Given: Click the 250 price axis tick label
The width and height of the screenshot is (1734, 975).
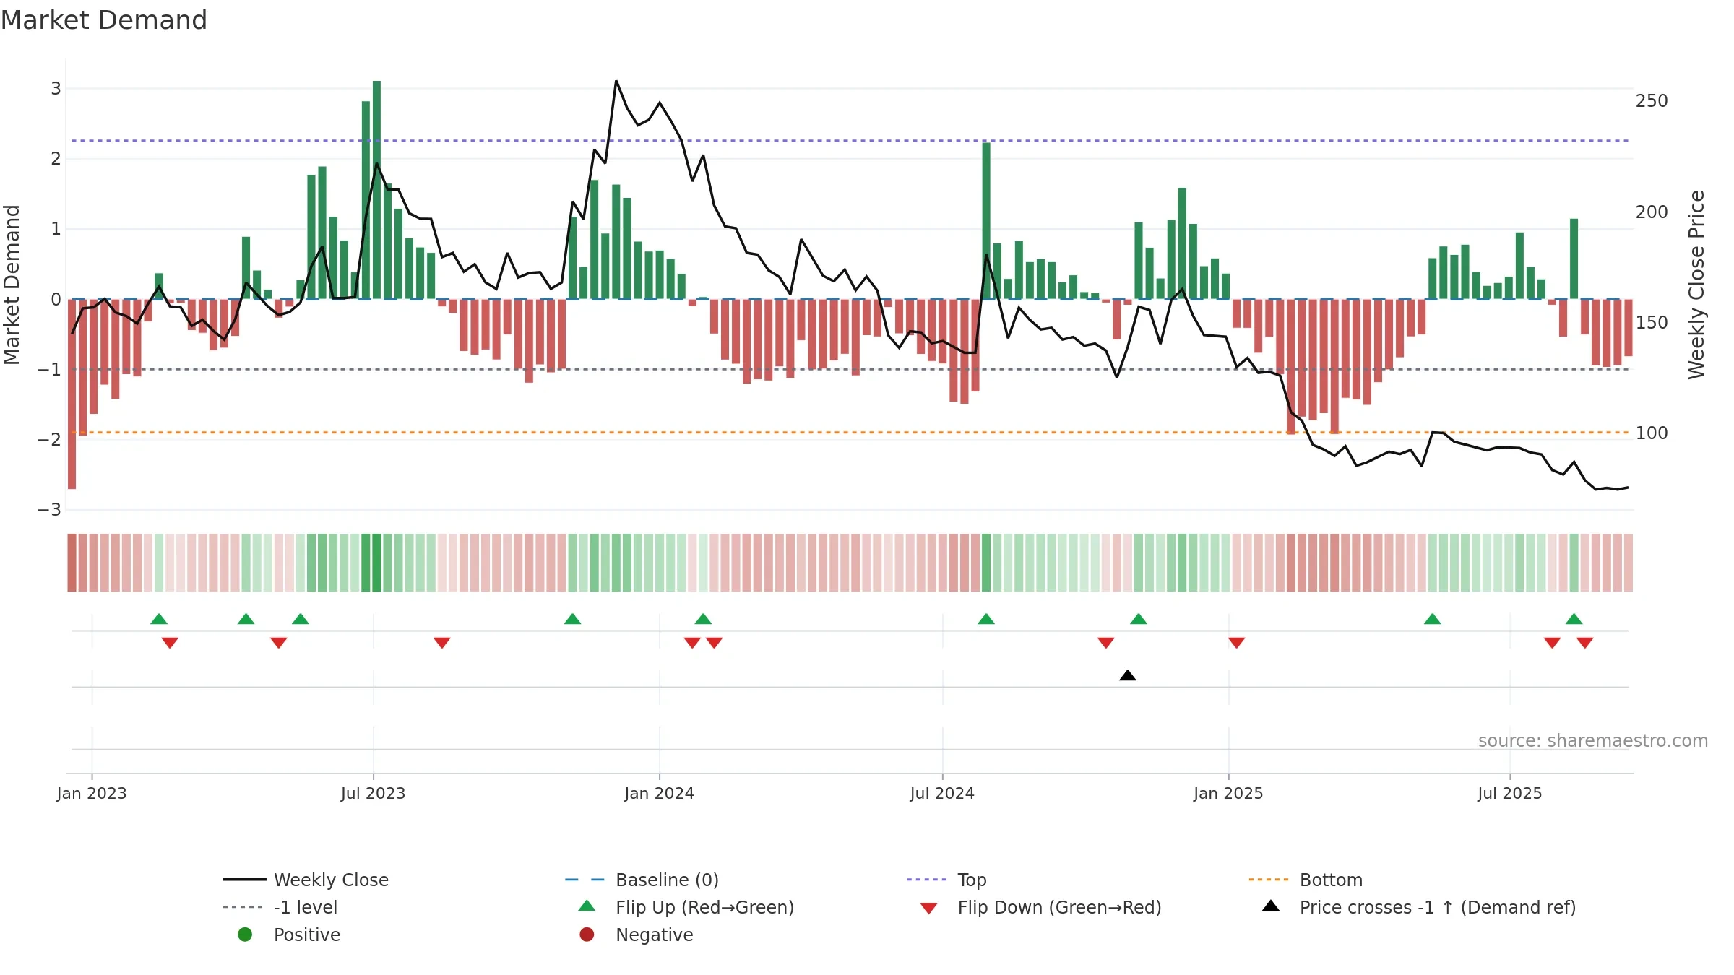Looking at the screenshot, I should tap(1652, 101).
